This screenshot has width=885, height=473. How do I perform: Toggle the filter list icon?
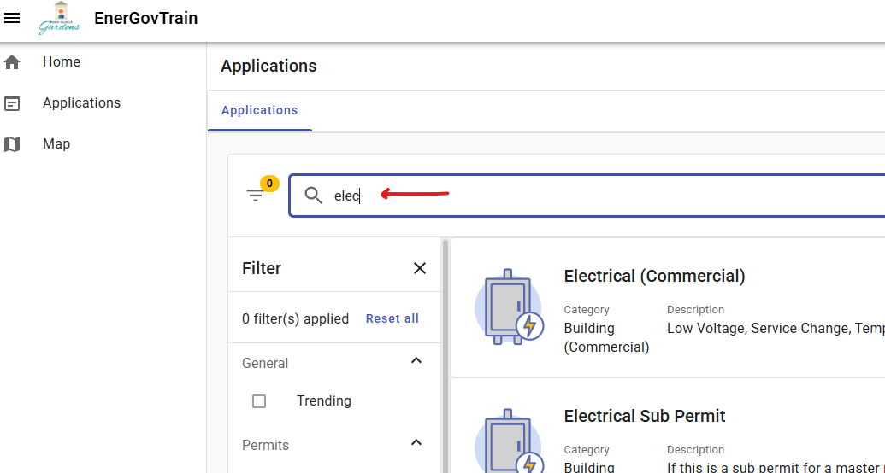coord(256,196)
